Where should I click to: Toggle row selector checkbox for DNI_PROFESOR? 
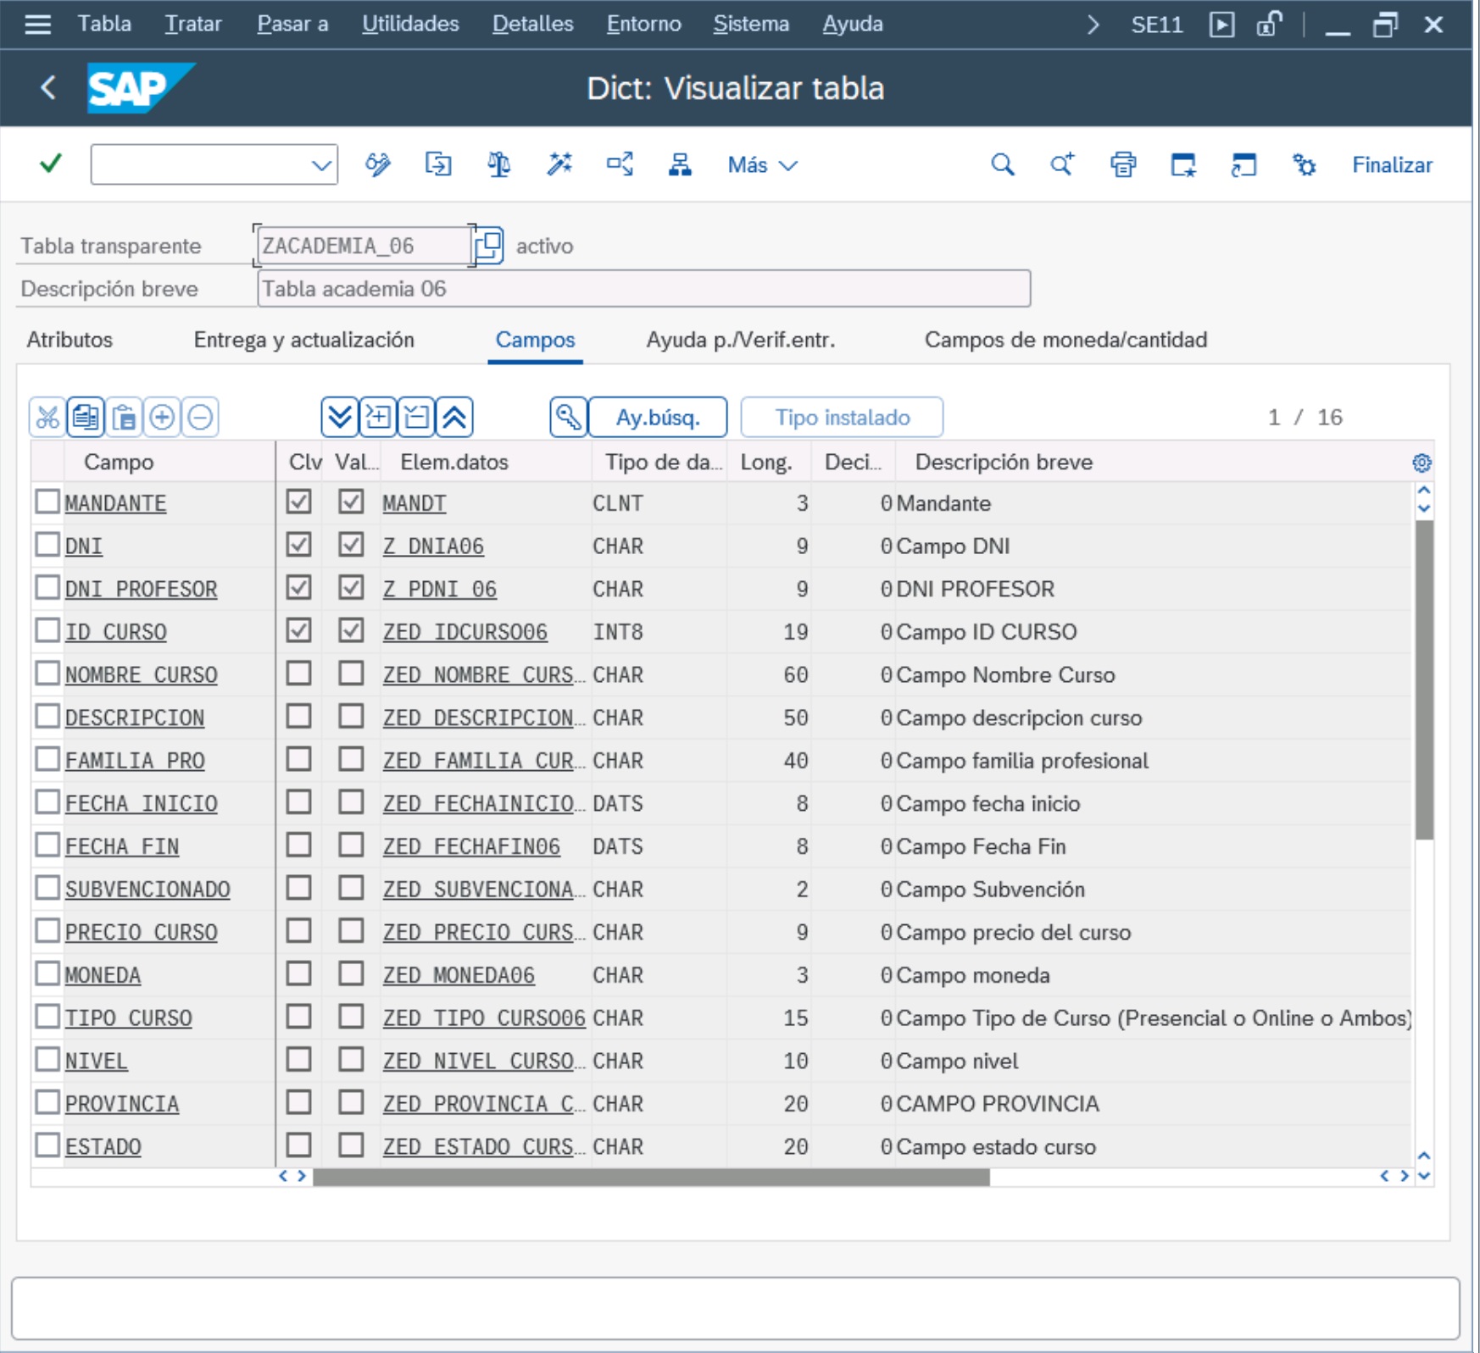(x=47, y=587)
